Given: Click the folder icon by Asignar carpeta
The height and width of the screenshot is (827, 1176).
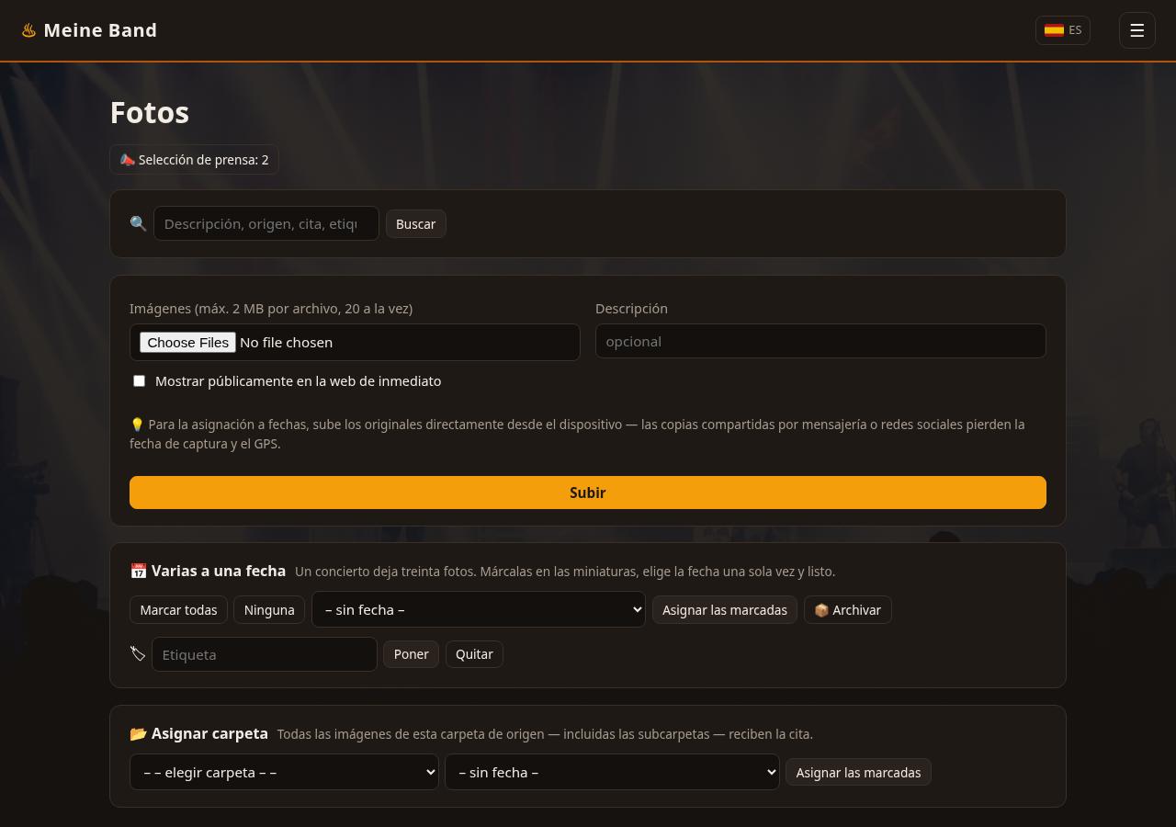Looking at the screenshot, I should click(139, 733).
